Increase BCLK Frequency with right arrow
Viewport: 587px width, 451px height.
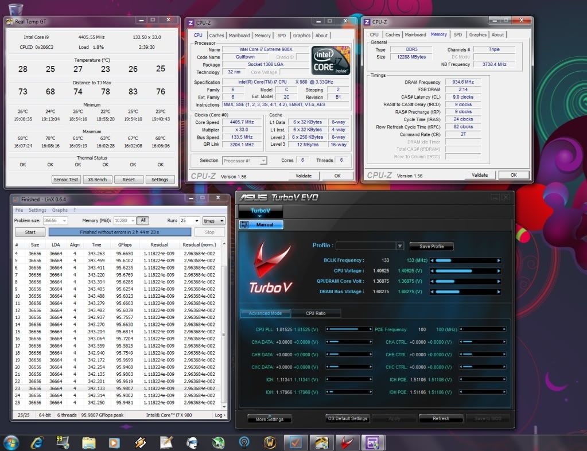pyautogui.click(x=499, y=261)
